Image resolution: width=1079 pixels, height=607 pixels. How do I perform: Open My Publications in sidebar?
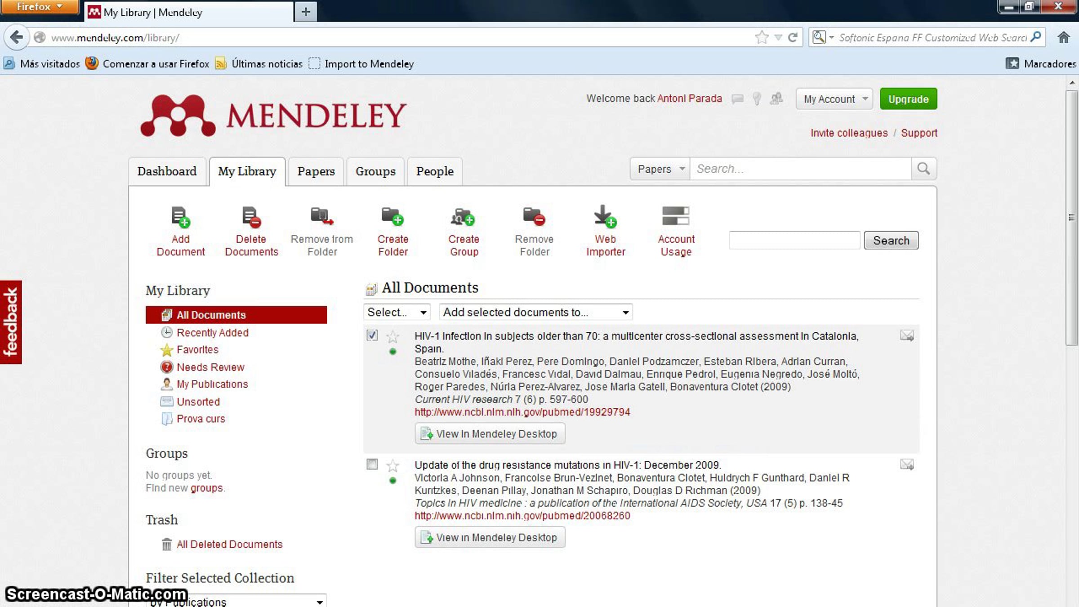click(x=212, y=384)
